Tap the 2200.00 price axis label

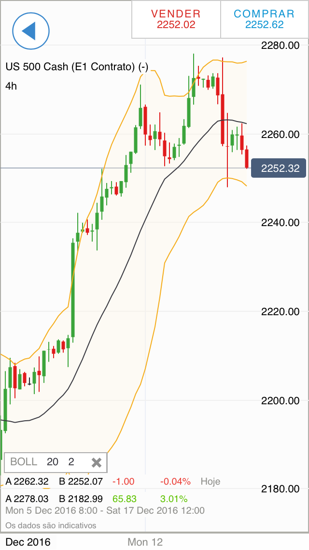click(x=280, y=400)
